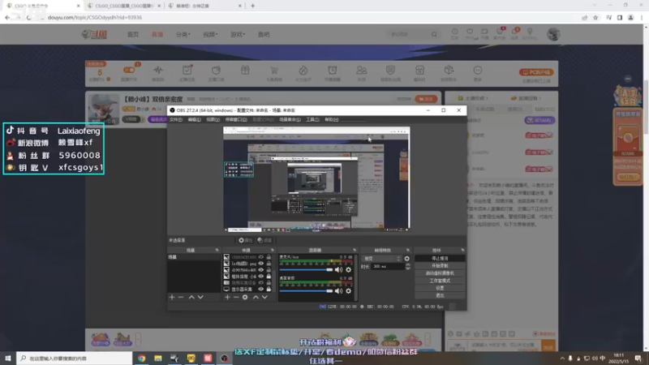
Task: Click the fire flame icon in Douyu toolbar
Action: click(x=303, y=71)
